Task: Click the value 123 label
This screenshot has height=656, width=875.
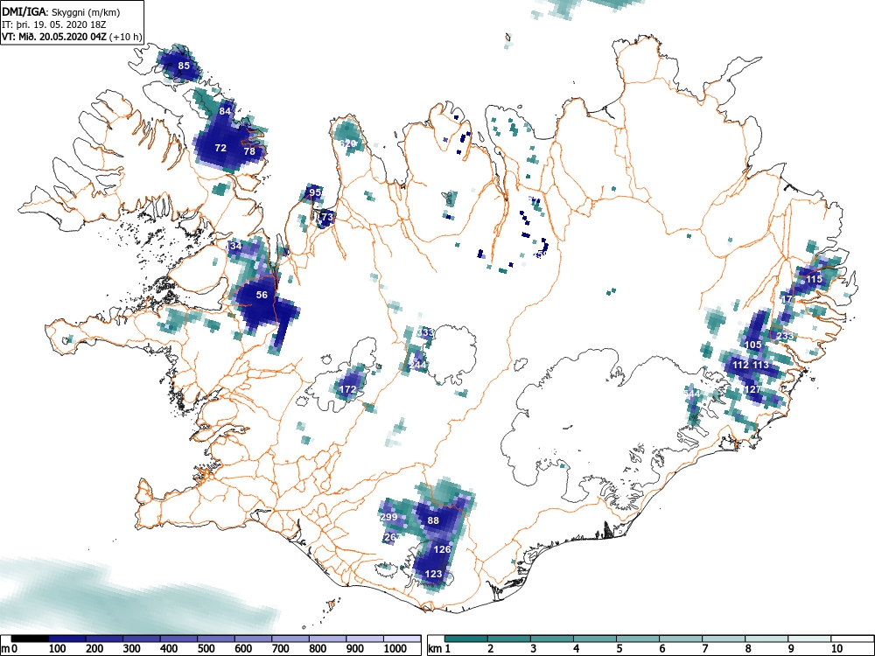Action: (x=434, y=574)
